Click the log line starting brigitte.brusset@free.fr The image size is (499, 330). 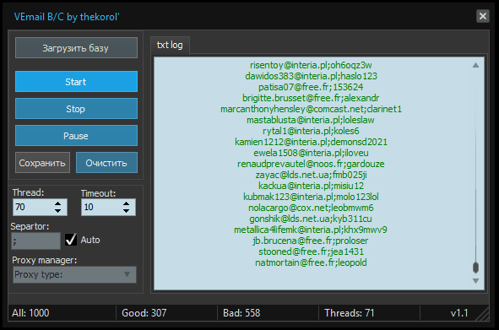pyautogui.click(x=311, y=98)
